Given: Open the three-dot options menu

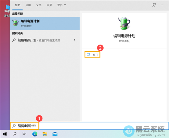Looking at the screenshot, I should [162, 5].
